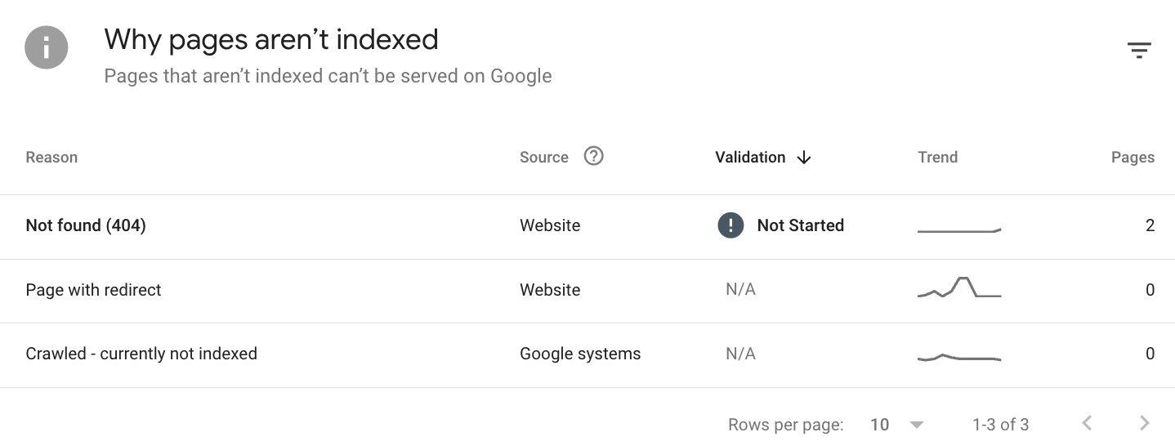Click the Pages column header
This screenshot has width=1175, height=441.
[1133, 158]
